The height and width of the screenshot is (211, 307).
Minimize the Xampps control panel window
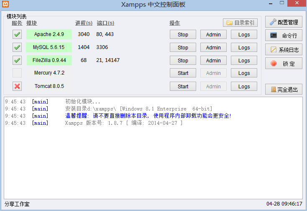pos(272,3)
